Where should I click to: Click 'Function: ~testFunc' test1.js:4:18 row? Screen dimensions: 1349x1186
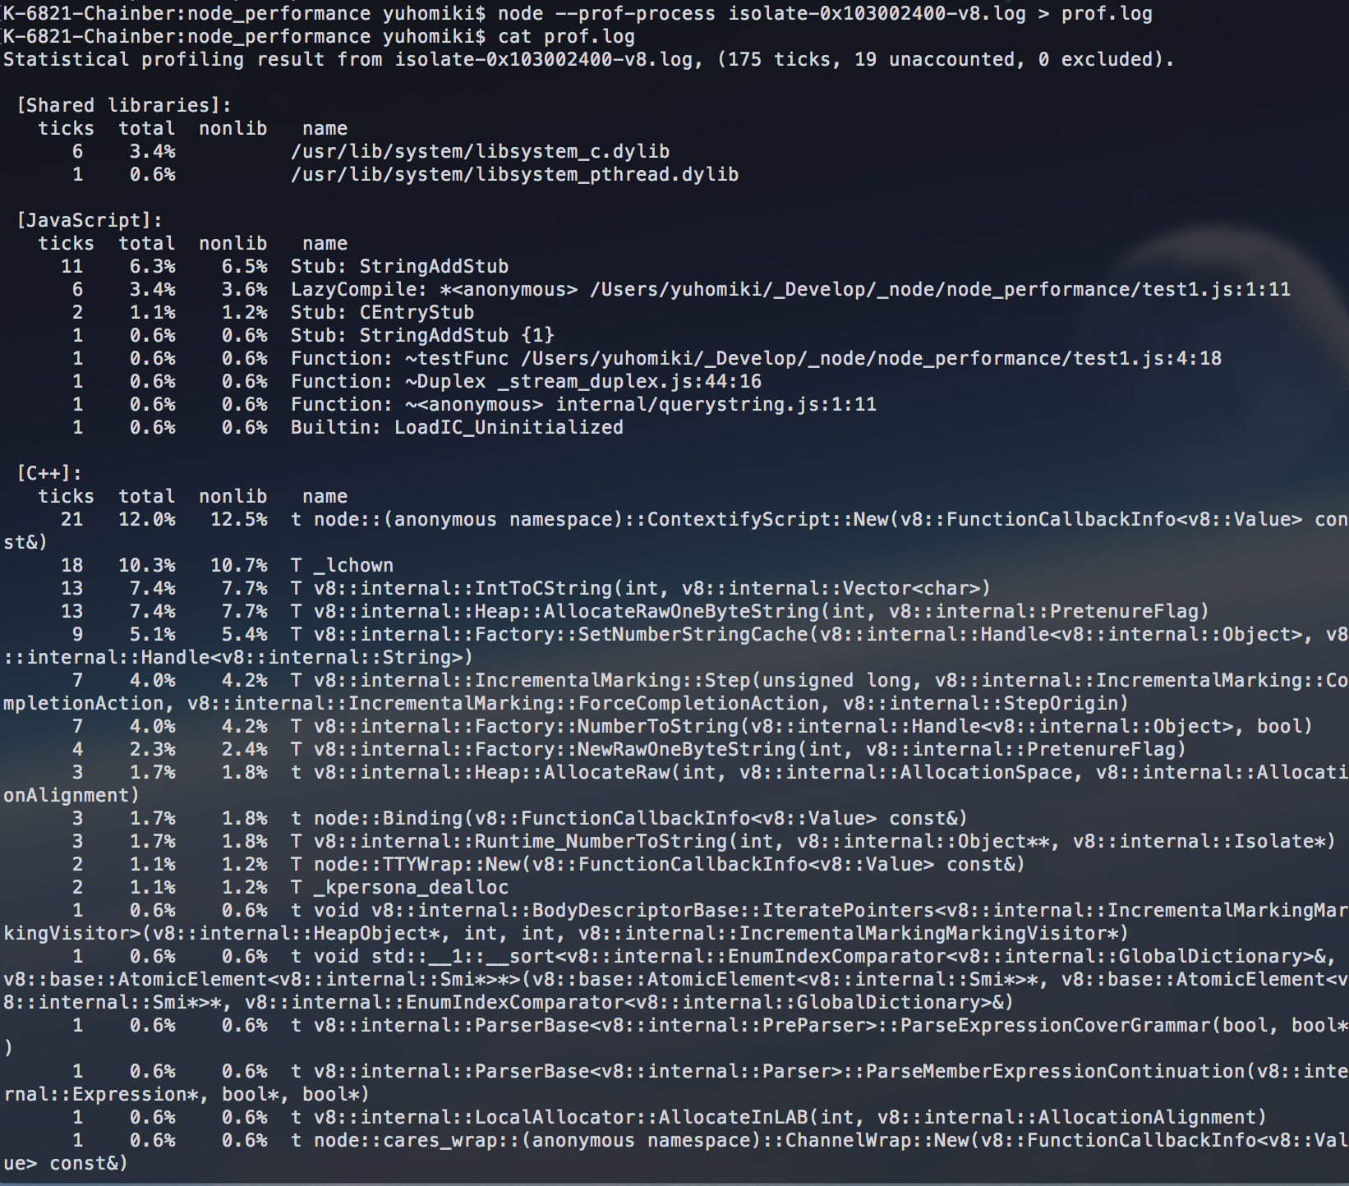point(646,359)
